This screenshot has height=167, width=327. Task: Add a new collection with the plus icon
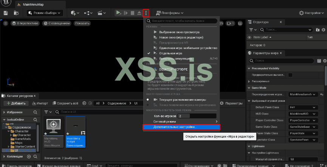tap(29, 156)
